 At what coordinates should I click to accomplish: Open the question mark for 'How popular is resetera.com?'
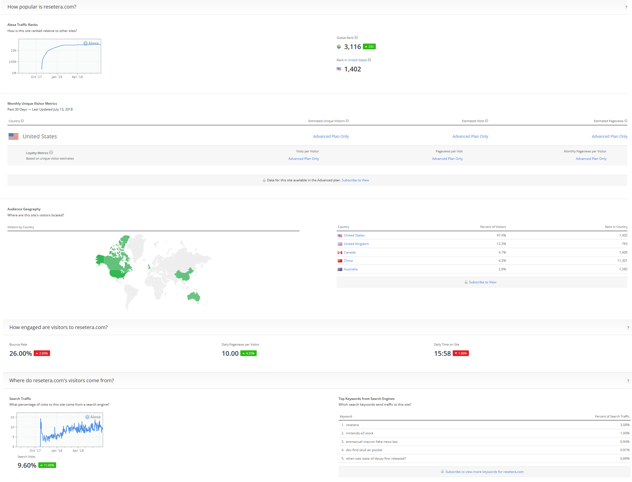pos(626,7)
